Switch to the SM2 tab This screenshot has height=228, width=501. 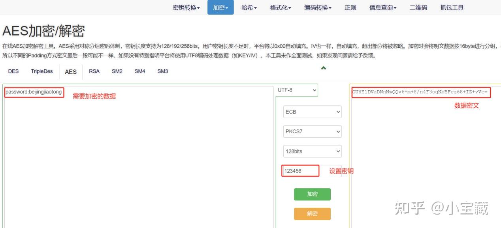pos(117,71)
